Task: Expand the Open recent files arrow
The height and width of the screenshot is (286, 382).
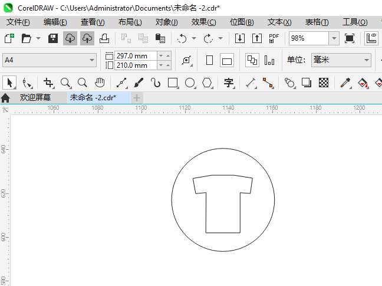Action: click(x=38, y=38)
